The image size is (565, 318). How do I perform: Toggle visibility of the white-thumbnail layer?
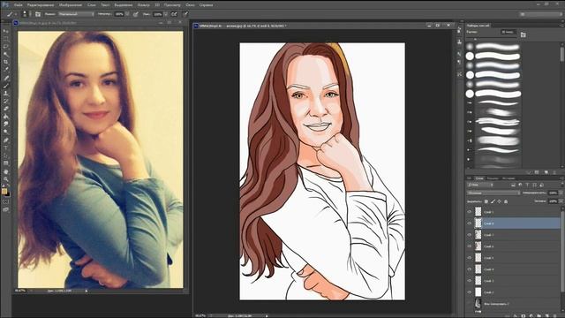tap(469, 292)
